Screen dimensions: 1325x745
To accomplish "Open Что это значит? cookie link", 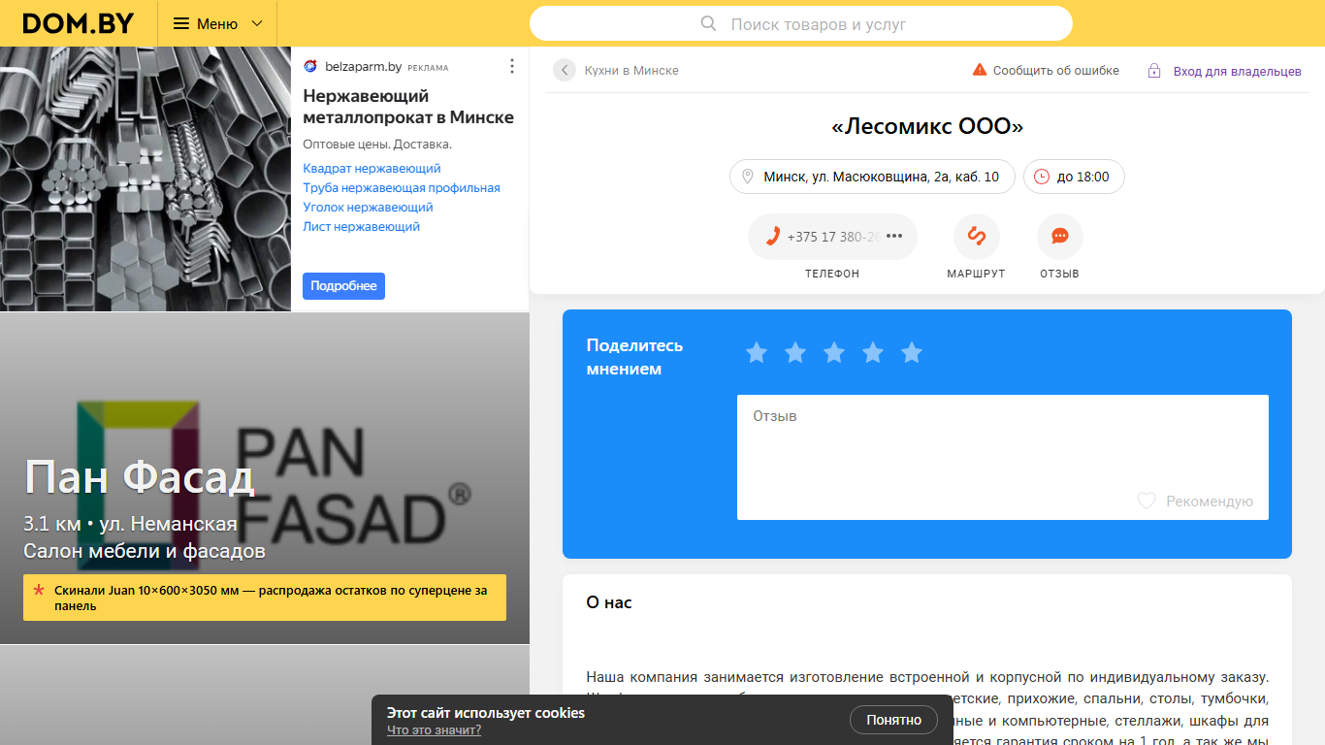I will (434, 730).
